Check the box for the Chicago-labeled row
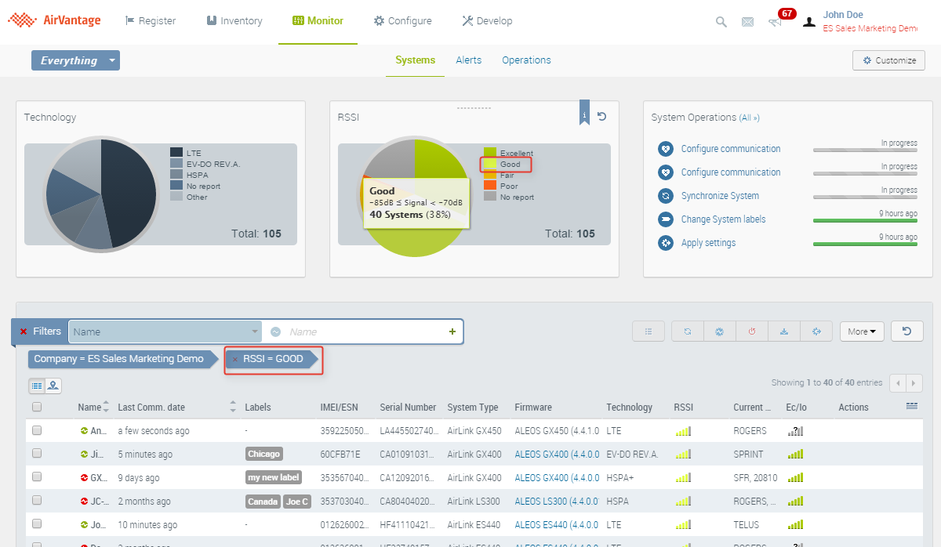 (x=37, y=454)
